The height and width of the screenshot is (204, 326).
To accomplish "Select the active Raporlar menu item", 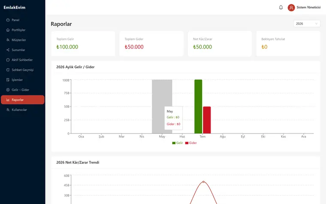I will coord(23,100).
